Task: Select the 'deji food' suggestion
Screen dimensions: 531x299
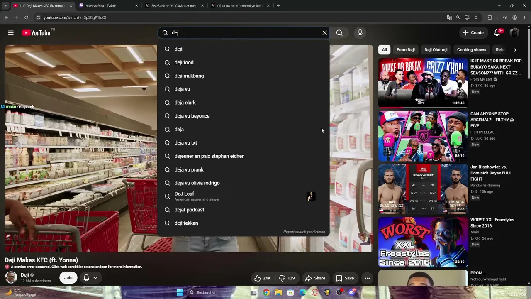Action: click(x=244, y=62)
